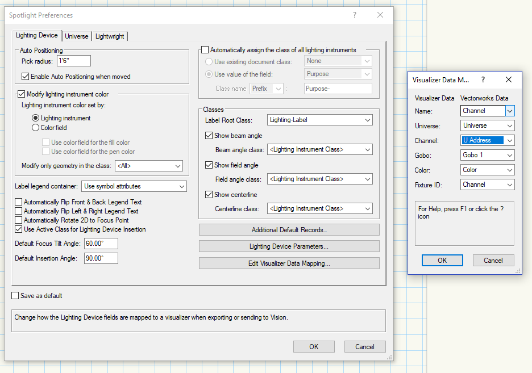Click the help question mark in Spotlight Preferences
Image resolution: width=532 pixels, height=373 pixels.
pos(355,15)
